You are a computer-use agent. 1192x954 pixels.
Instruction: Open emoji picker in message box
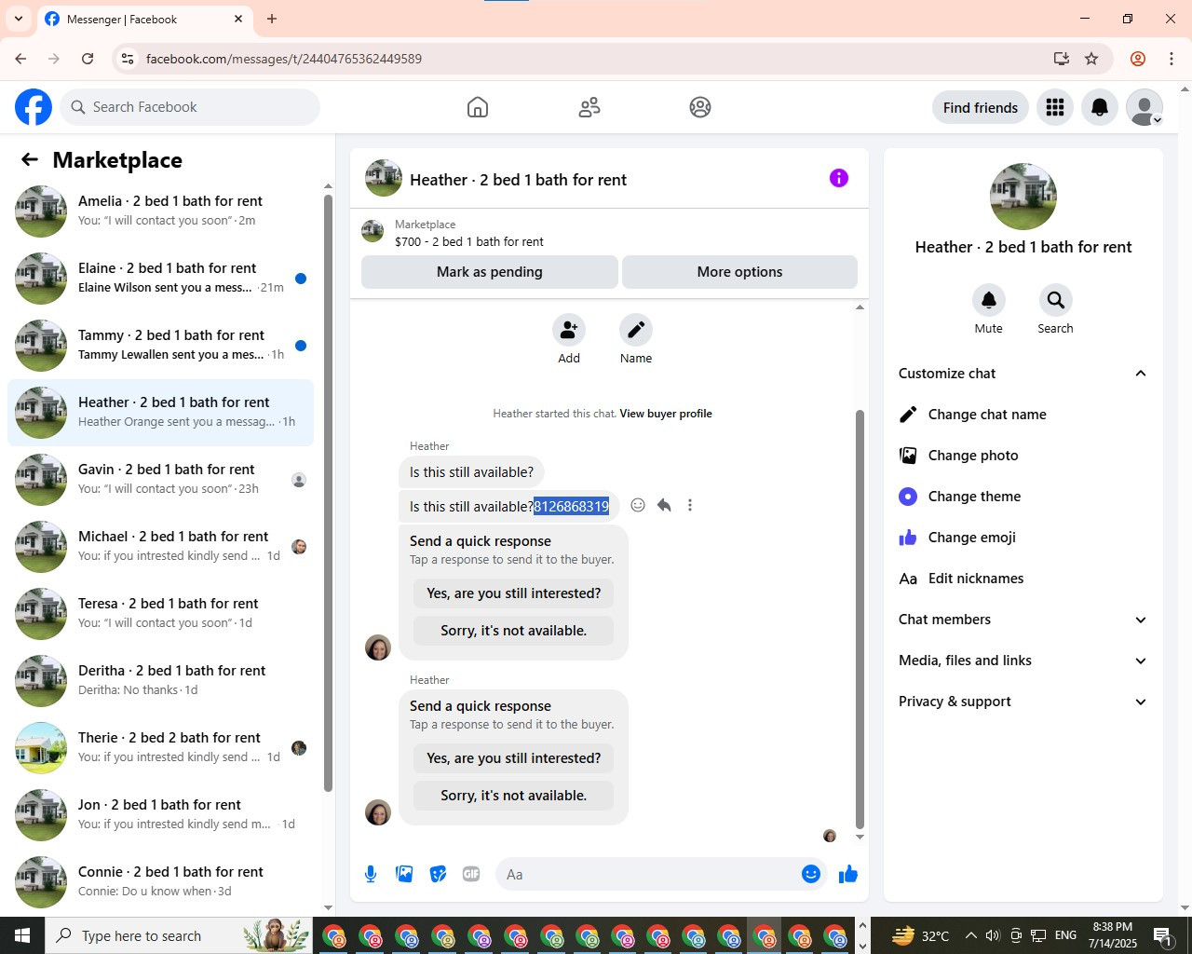811,874
